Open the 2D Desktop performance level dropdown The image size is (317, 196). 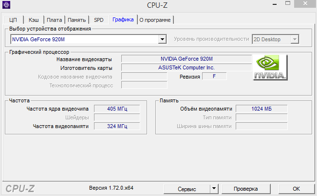[x=276, y=39]
